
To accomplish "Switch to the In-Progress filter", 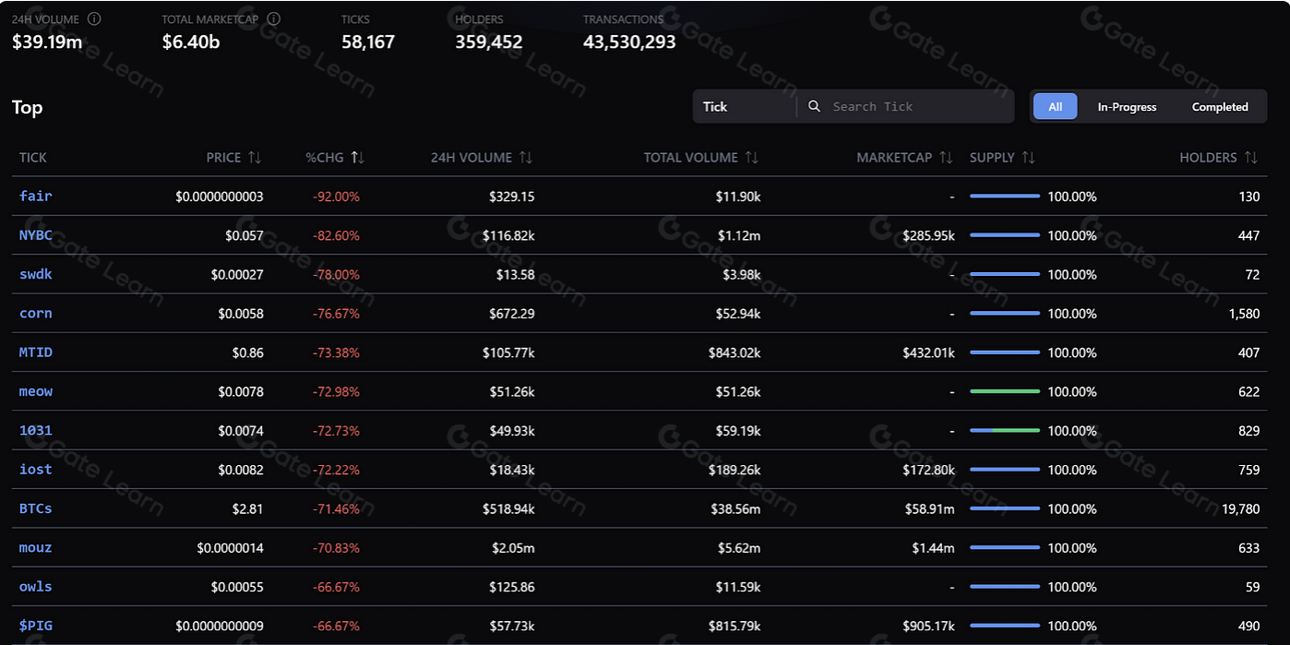I will pyautogui.click(x=1127, y=107).
